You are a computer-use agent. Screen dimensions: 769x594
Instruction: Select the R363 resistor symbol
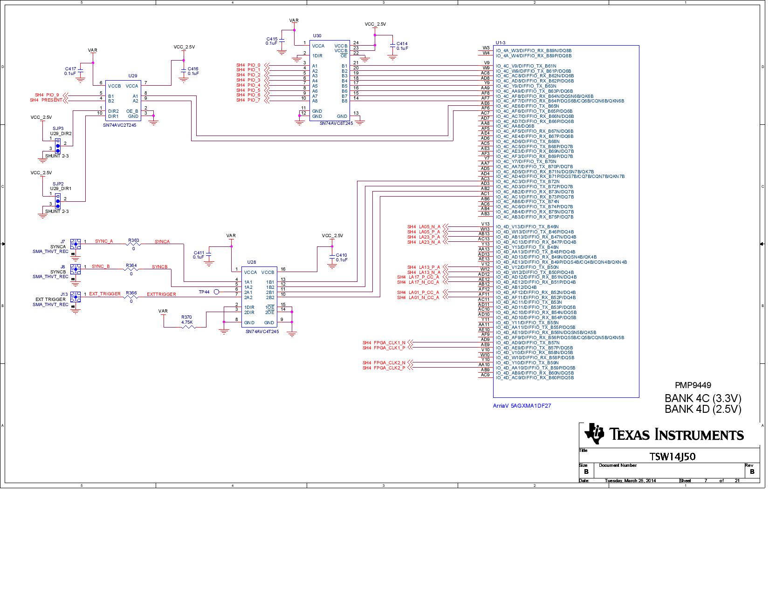pos(133,244)
